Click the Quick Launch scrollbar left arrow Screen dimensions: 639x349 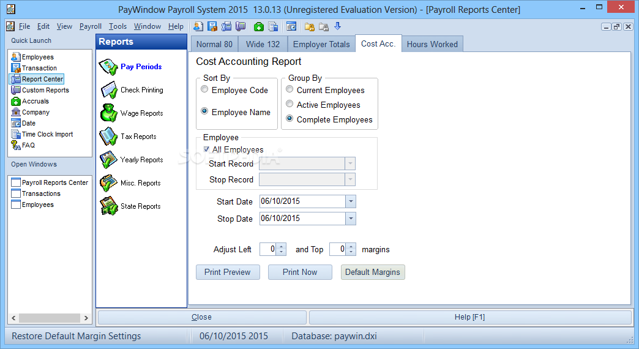pyautogui.click(x=14, y=318)
